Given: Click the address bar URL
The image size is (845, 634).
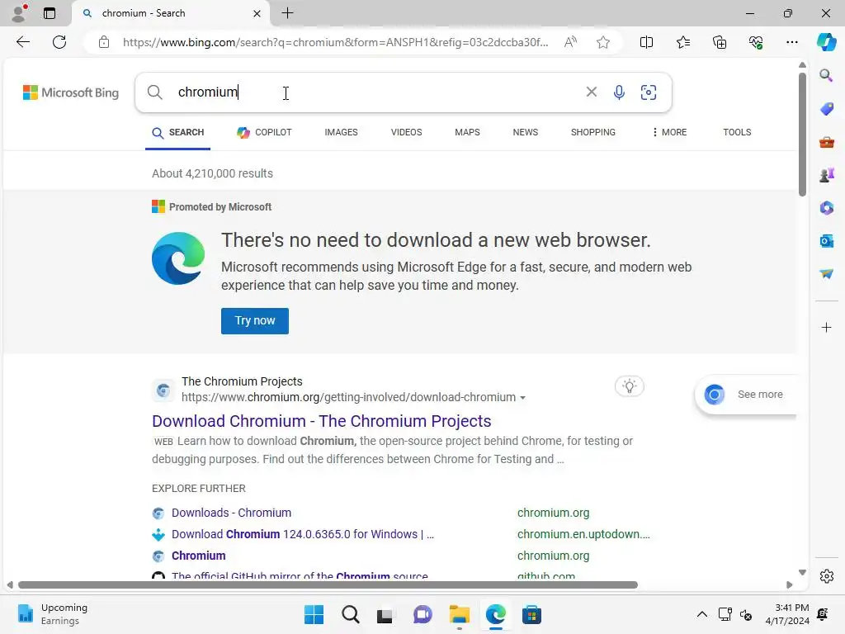Looking at the screenshot, I should coord(335,42).
